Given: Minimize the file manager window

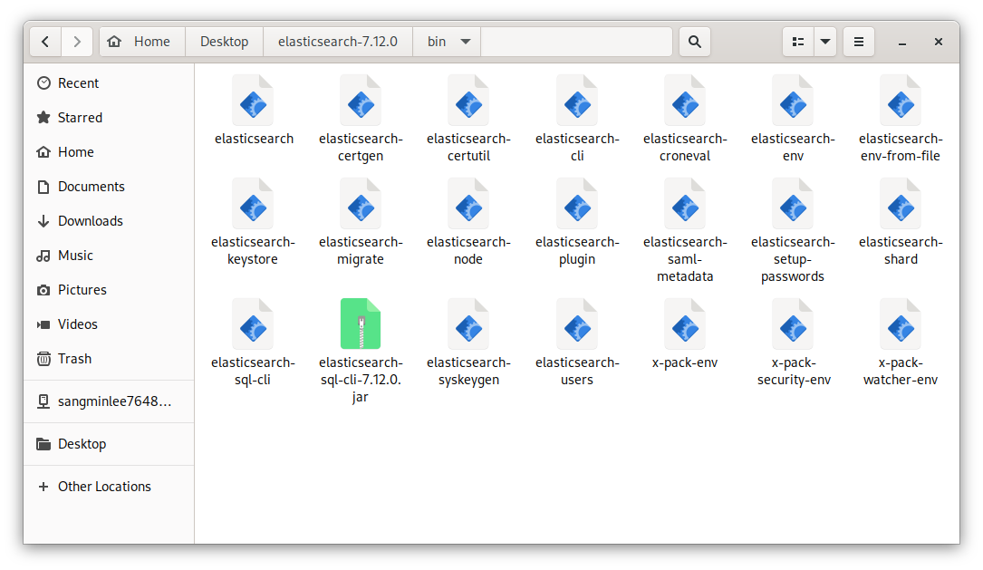Looking at the screenshot, I should (902, 42).
